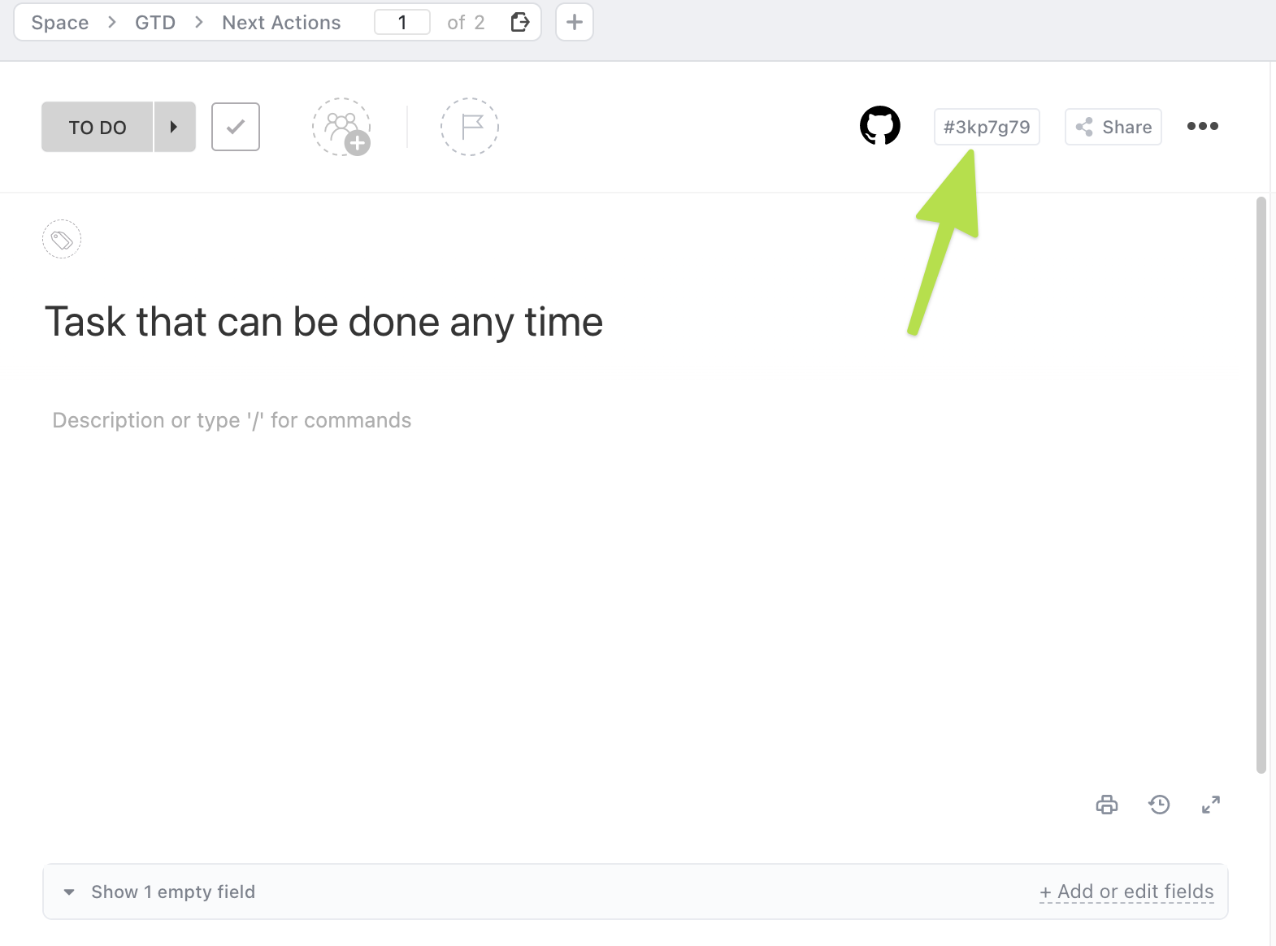This screenshot has height=946, width=1276.
Task: Open Add or edit fields link
Action: (1126, 892)
